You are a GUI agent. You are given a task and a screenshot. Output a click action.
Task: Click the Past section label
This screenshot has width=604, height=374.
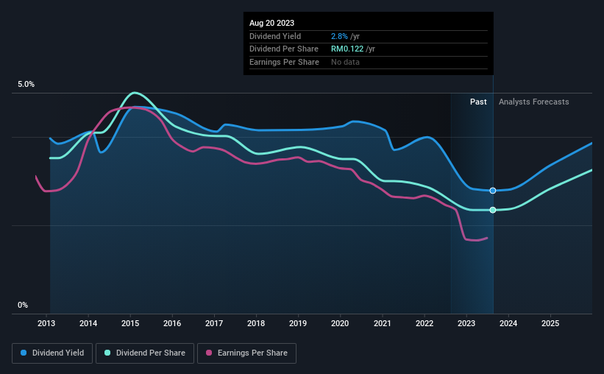[478, 102]
